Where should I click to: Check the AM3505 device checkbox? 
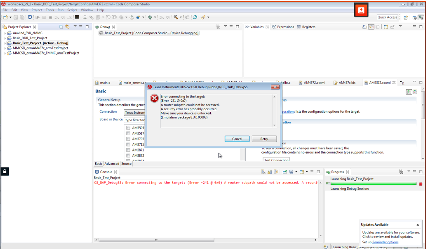128,127
